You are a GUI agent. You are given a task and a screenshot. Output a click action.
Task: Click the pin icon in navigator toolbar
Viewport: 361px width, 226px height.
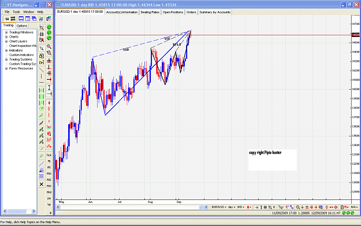coord(7,18)
